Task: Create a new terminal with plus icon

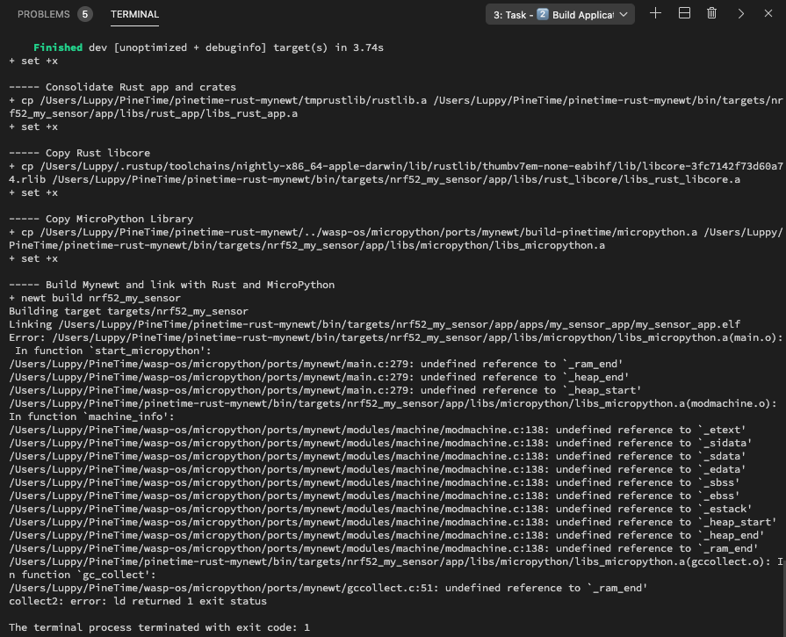Action: pyautogui.click(x=655, y=13)
